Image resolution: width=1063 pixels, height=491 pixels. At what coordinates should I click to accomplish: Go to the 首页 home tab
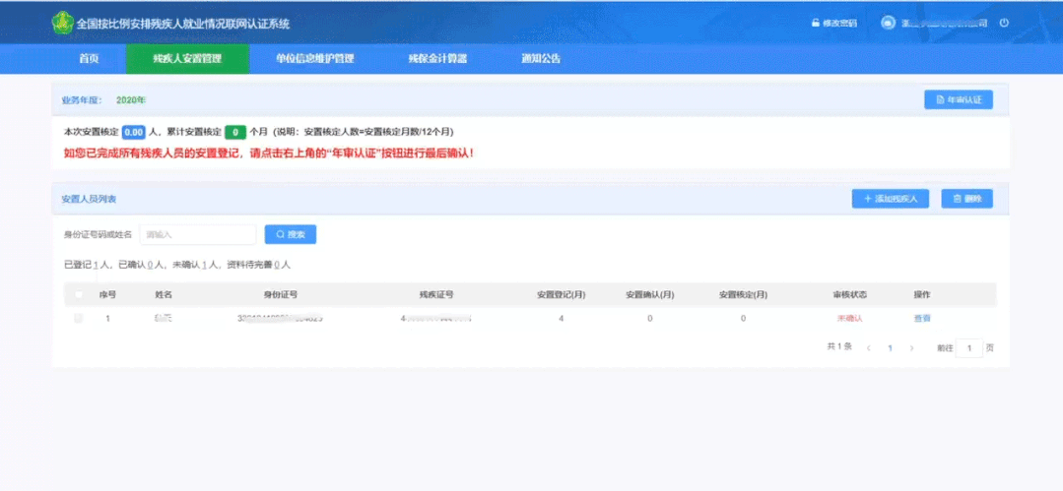[89, 59]
